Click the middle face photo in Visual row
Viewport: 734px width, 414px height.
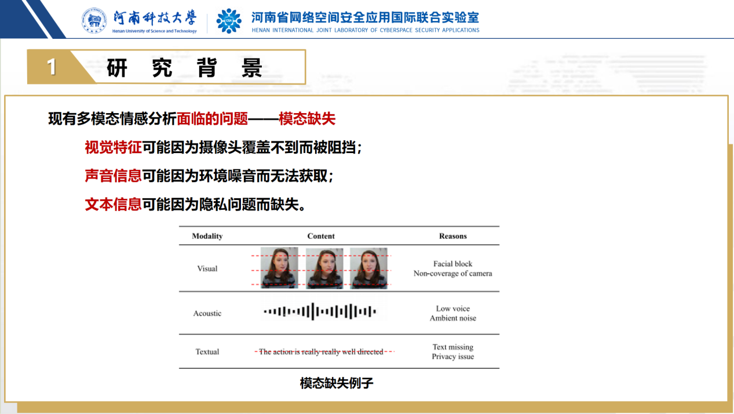[324, 268]
